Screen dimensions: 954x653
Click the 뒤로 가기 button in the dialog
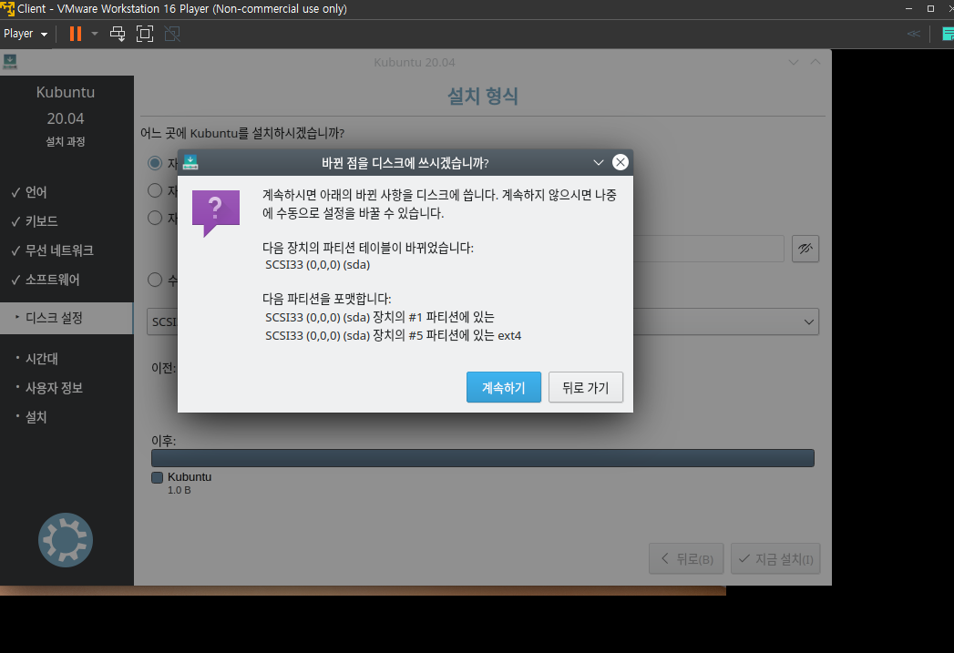point(585,387)
